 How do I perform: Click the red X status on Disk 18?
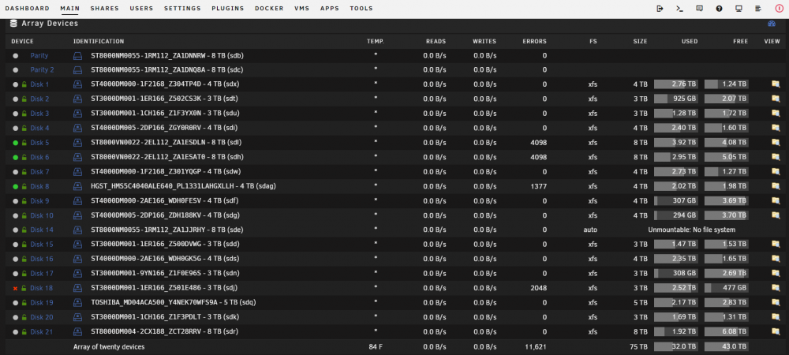coord(16,289)
